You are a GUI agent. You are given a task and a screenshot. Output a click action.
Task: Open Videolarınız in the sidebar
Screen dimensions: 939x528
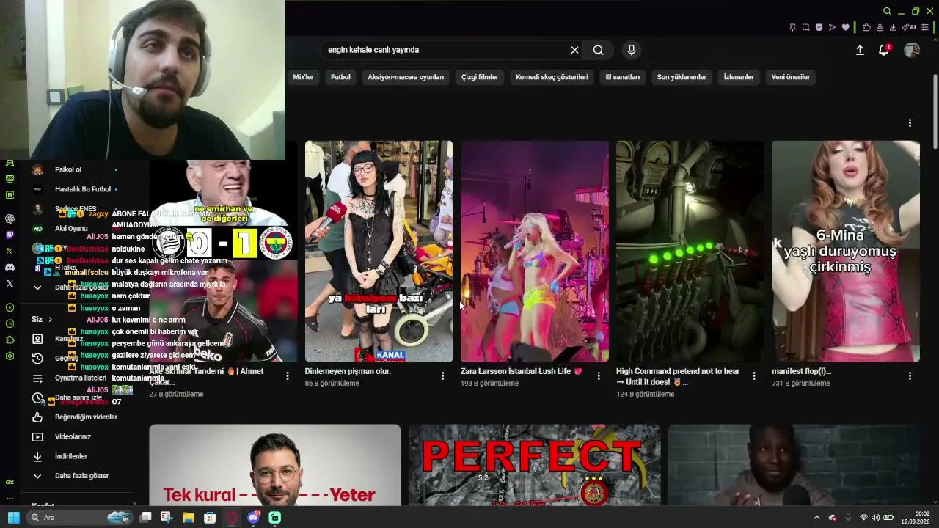click(77, 437)
